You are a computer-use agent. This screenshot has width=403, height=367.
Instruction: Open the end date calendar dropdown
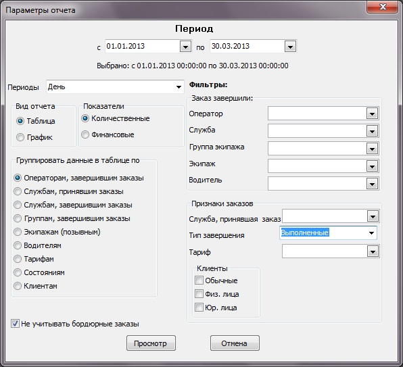[x=290, y=47]
